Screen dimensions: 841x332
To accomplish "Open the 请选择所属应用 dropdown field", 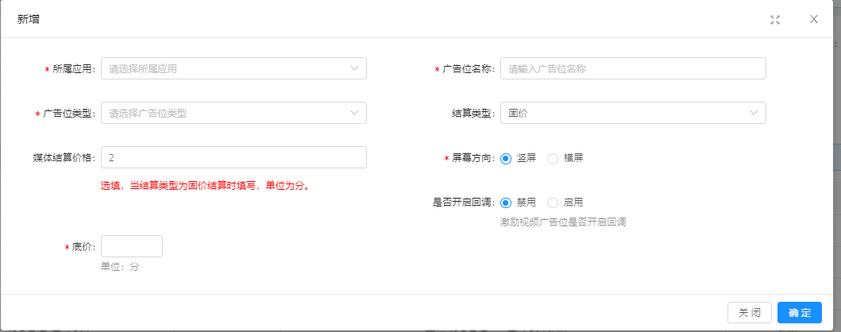I will 222,68.
